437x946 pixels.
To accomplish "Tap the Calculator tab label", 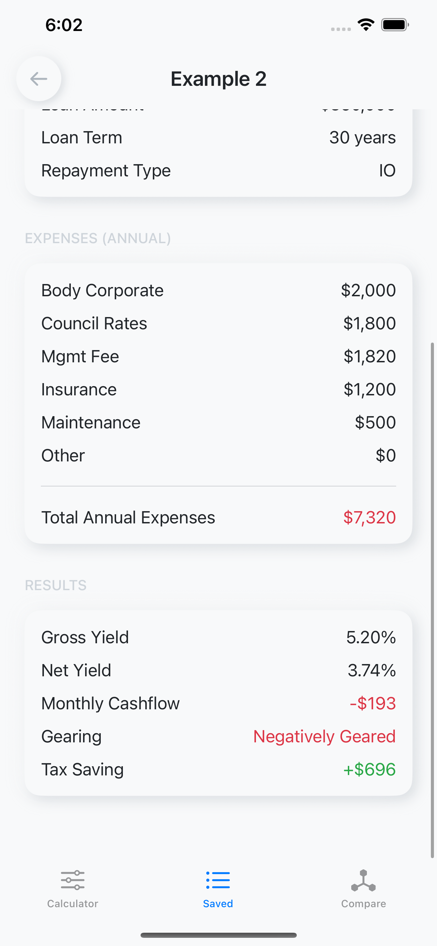I will pos(72,903).
